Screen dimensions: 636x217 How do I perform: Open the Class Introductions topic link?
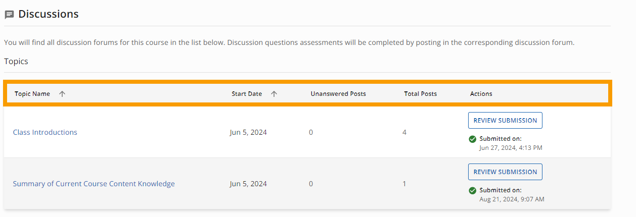point(45,132)
